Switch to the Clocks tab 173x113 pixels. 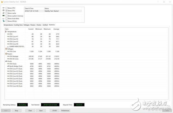click(39, 25)
